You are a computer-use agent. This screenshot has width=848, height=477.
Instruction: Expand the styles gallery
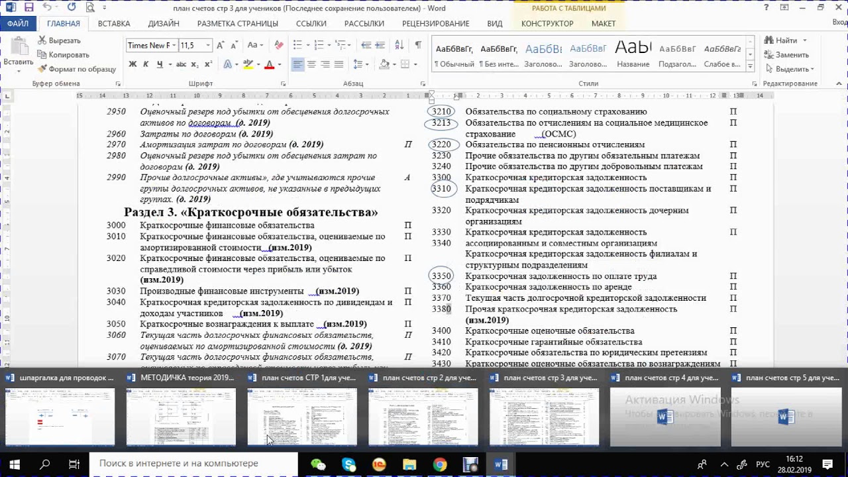pos(751,67)
